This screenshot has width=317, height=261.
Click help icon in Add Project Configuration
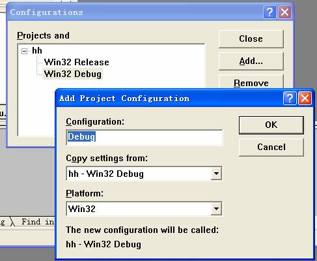(x=290, y=99)
